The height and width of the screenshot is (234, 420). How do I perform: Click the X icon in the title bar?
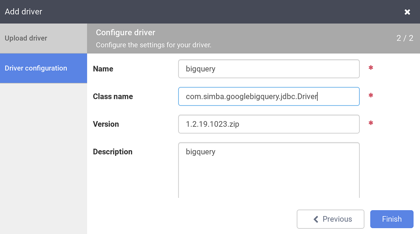click(x=407, y=12)
